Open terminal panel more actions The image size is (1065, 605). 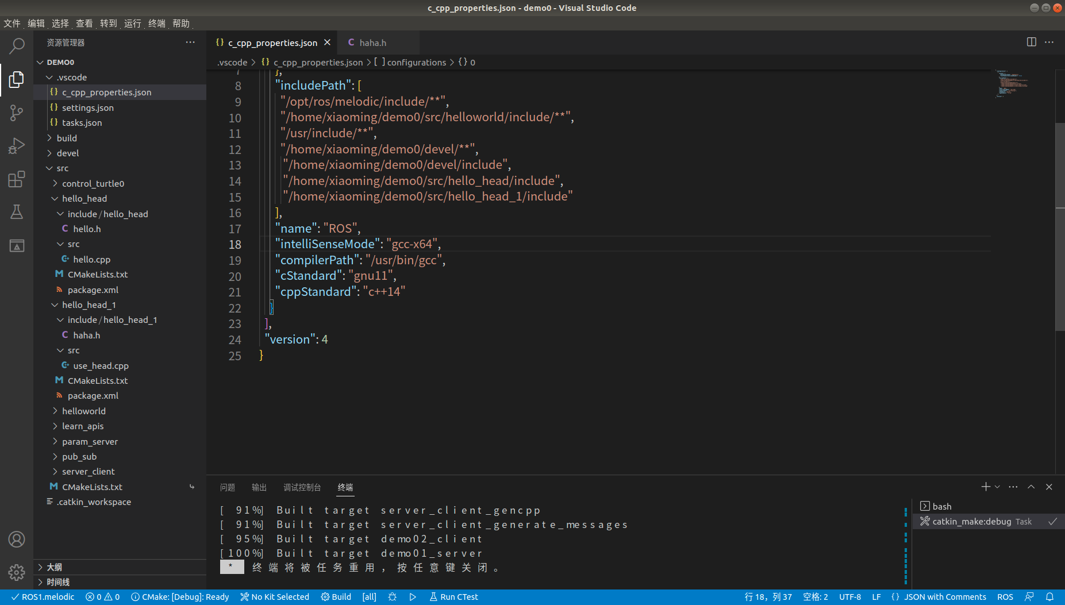(x=1013, y=487)
